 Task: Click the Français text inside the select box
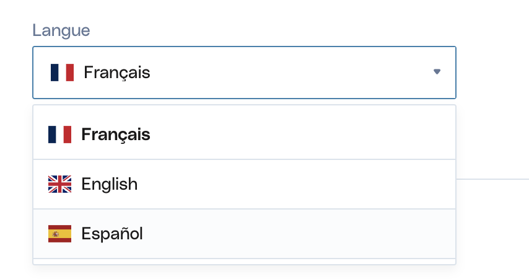pos(116,73)
